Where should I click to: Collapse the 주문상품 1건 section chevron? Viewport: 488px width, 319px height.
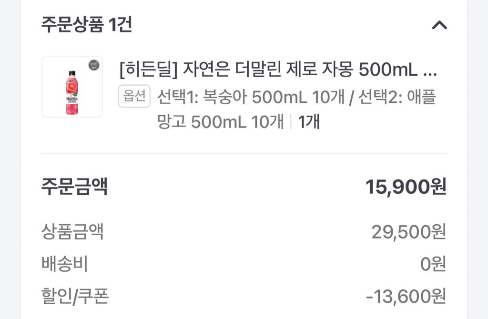439,25
